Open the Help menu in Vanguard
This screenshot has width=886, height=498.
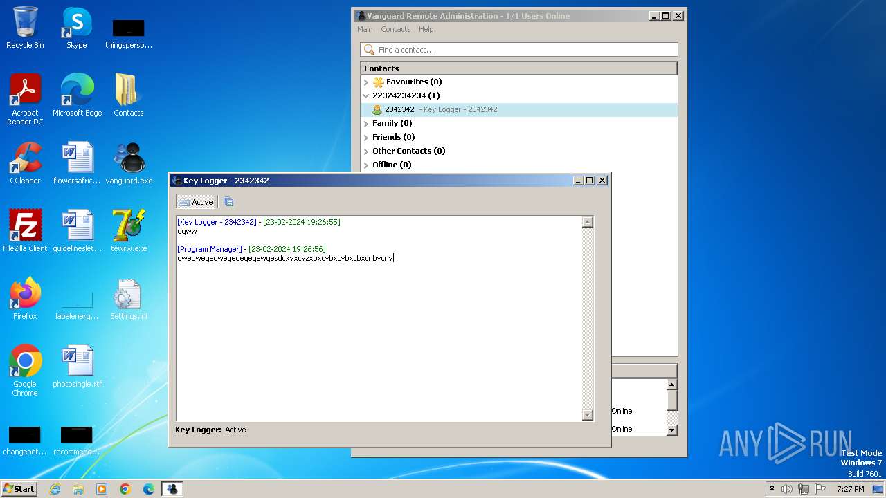(x=426, y=29)
